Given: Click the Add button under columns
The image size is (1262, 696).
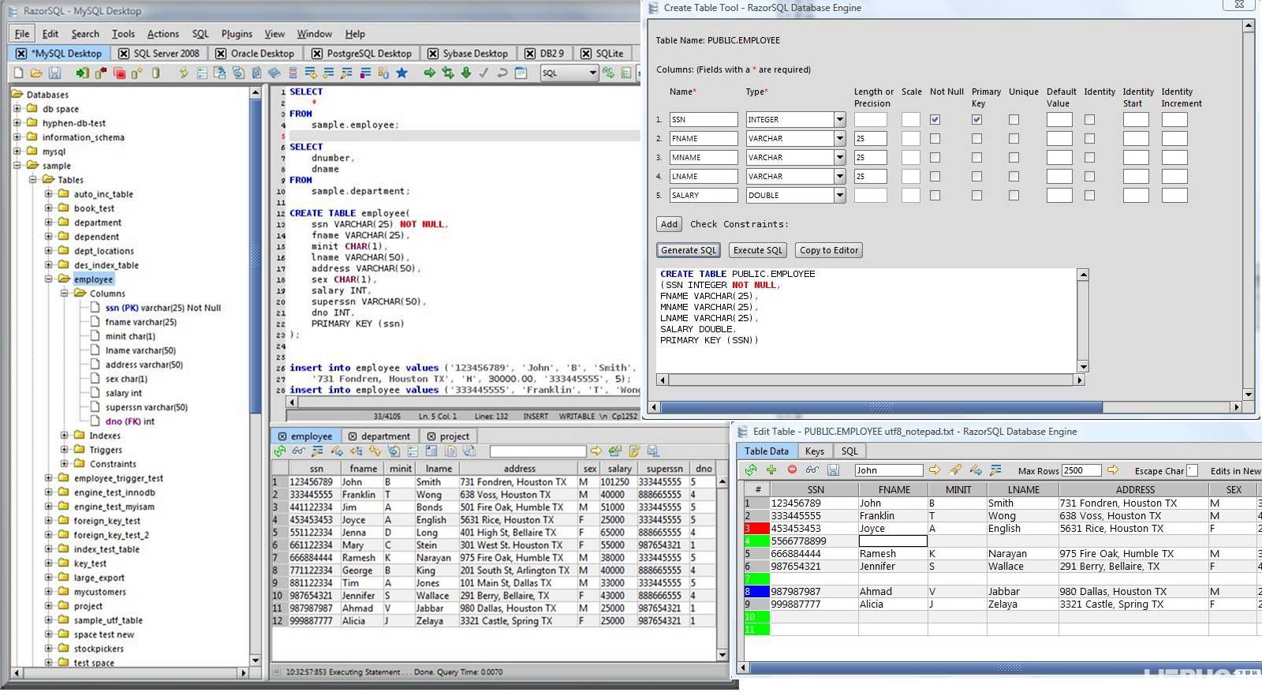Looking at the screenshot, I should point(669,224).
